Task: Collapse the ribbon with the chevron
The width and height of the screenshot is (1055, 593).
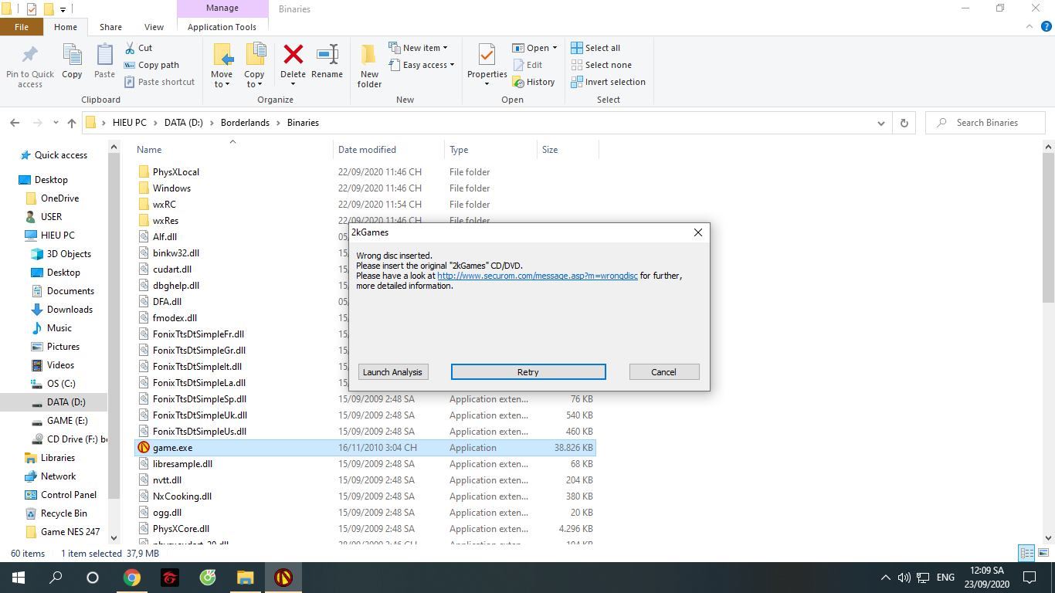Action: click(x=1029, y=25)
